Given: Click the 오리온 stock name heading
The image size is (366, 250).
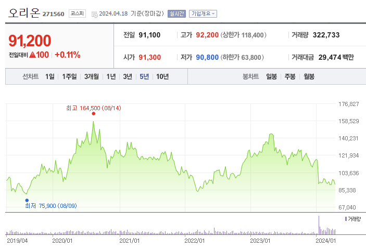Looking at the screenshot, I should coord(24,13).
